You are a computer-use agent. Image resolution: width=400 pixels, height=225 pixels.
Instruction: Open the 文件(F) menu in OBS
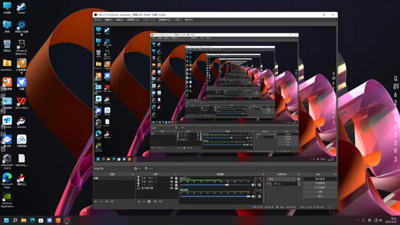(98, 20)
